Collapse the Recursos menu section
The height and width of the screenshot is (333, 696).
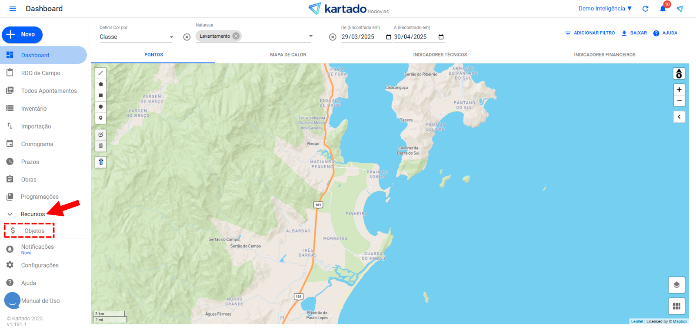tap(10, 214)
